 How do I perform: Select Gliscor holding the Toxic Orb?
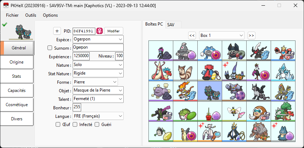click(234, 91)
